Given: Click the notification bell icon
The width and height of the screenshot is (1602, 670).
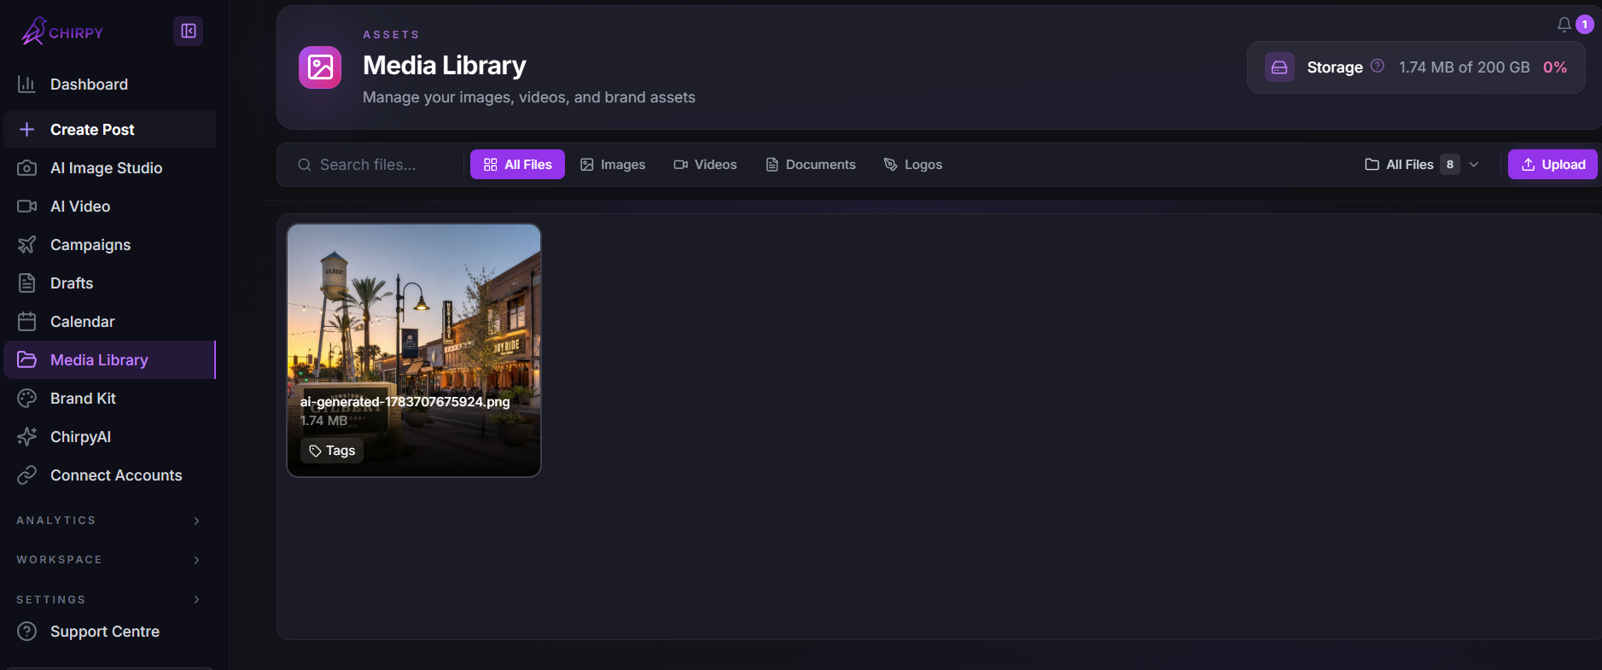Looking at the screenshot, I should pyautogui.click(x=1564, y=25).
